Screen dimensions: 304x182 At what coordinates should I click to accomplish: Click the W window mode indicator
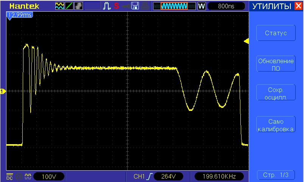pyautogui.click(x=201, y=6)
